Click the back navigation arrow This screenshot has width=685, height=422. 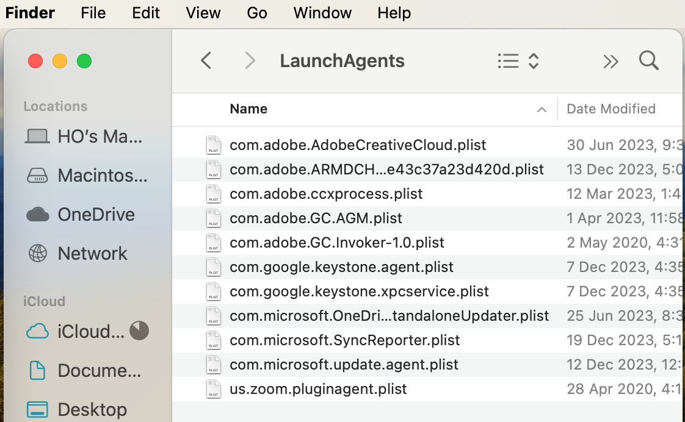point(206,60)
